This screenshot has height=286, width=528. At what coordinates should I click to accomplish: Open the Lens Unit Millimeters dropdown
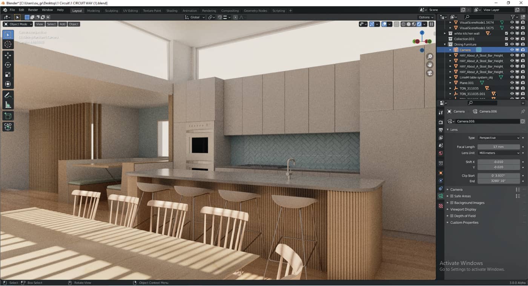pyautogui.click(x=499, y=153)
